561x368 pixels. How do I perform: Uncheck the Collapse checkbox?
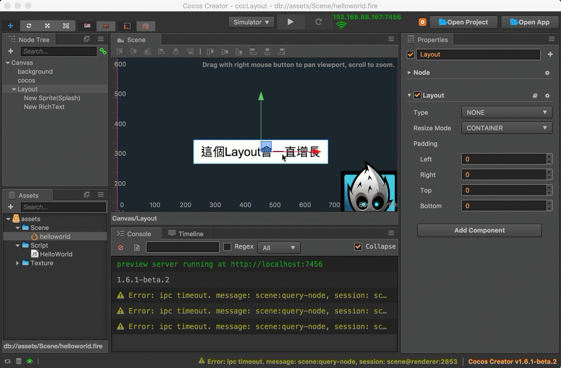coord(358,247)
